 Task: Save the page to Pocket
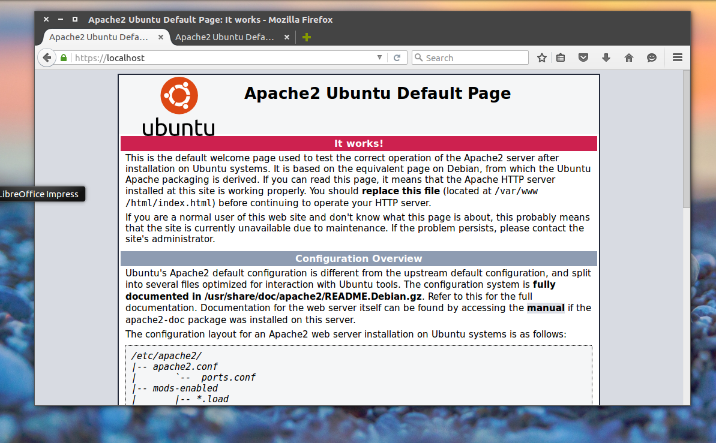[583, 58]
